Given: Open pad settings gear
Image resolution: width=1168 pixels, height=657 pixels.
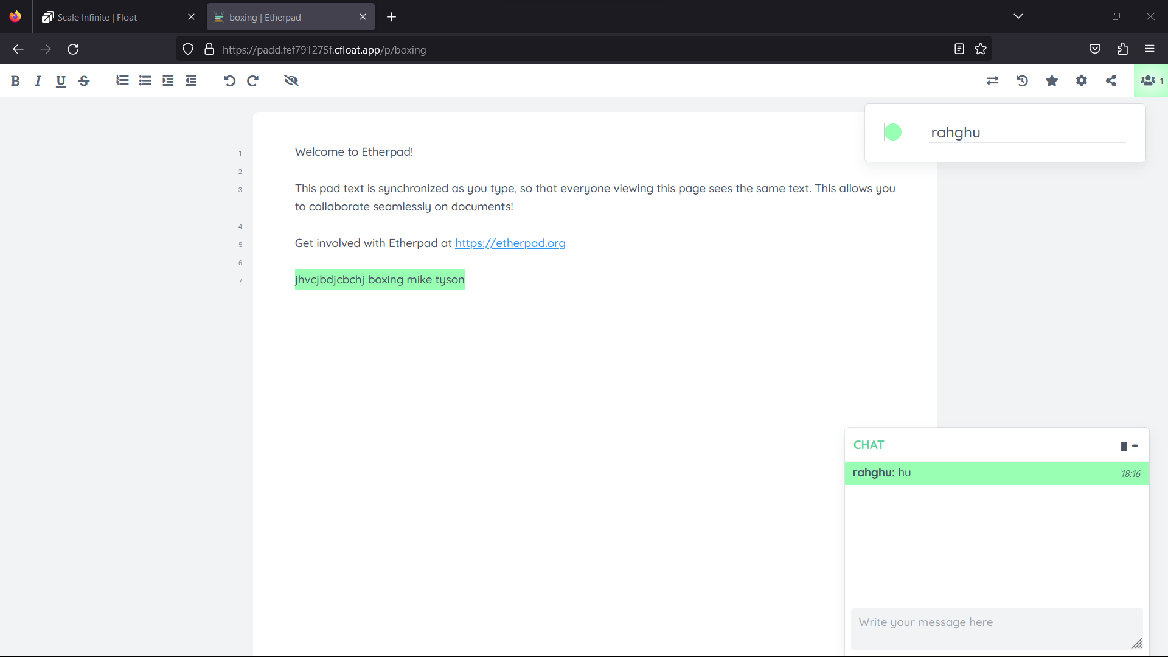Looking at the screenshot, I should (1082, 81).
